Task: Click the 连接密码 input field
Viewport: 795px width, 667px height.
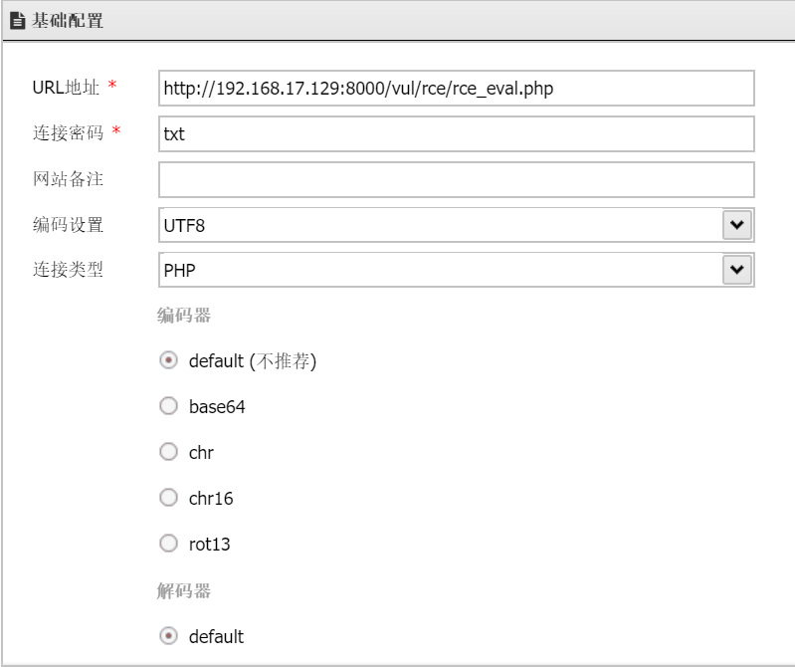Action: tap(456, 134)
